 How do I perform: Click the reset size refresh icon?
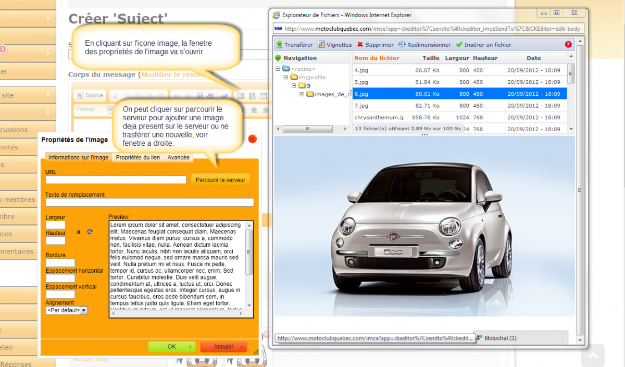(x=90, y=232)
